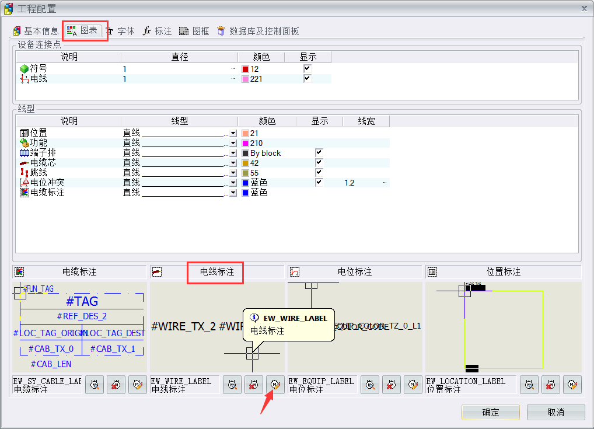594x429 pixels.
Task: Switch to the 基本信息 tab
Action: click(x=36, y=31)
